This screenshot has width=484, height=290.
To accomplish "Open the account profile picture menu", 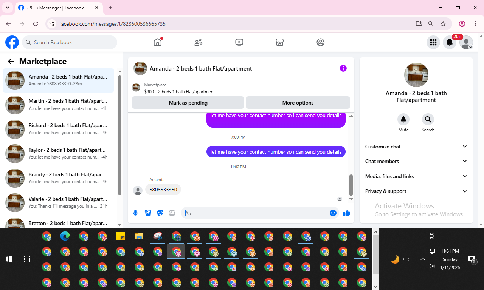I will [x=466, y=42].
